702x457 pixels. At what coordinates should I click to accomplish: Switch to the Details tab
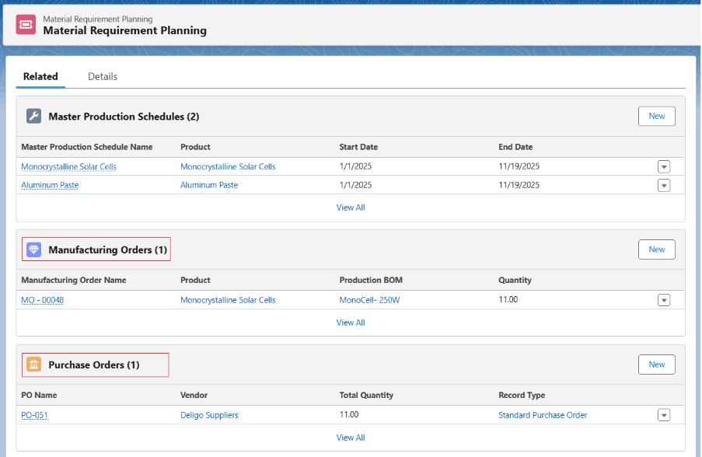coord(103,76)
